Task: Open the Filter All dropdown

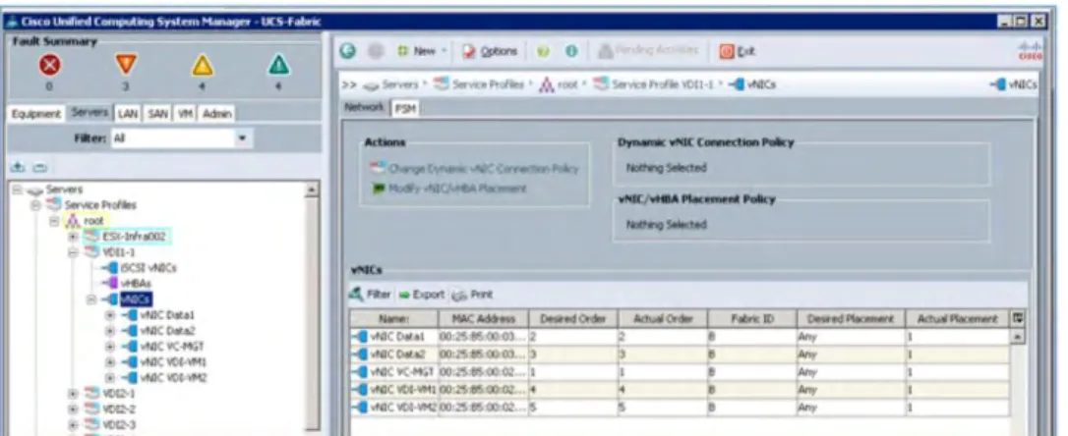Action: pyautogui.click(x=243, y=137)
